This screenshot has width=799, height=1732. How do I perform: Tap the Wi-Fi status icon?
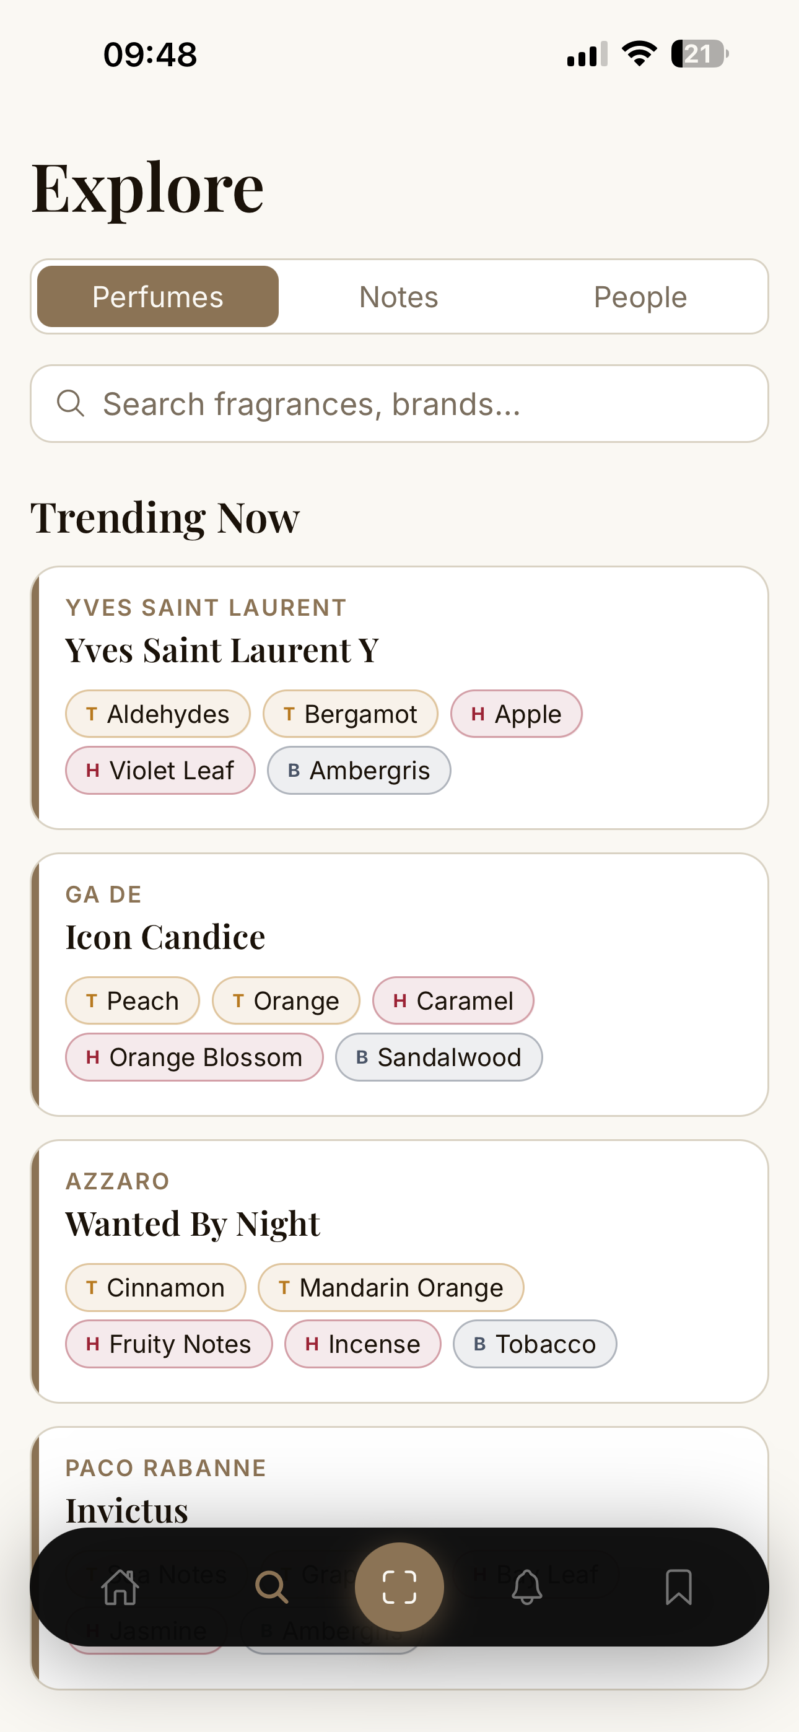coord(639,54)
